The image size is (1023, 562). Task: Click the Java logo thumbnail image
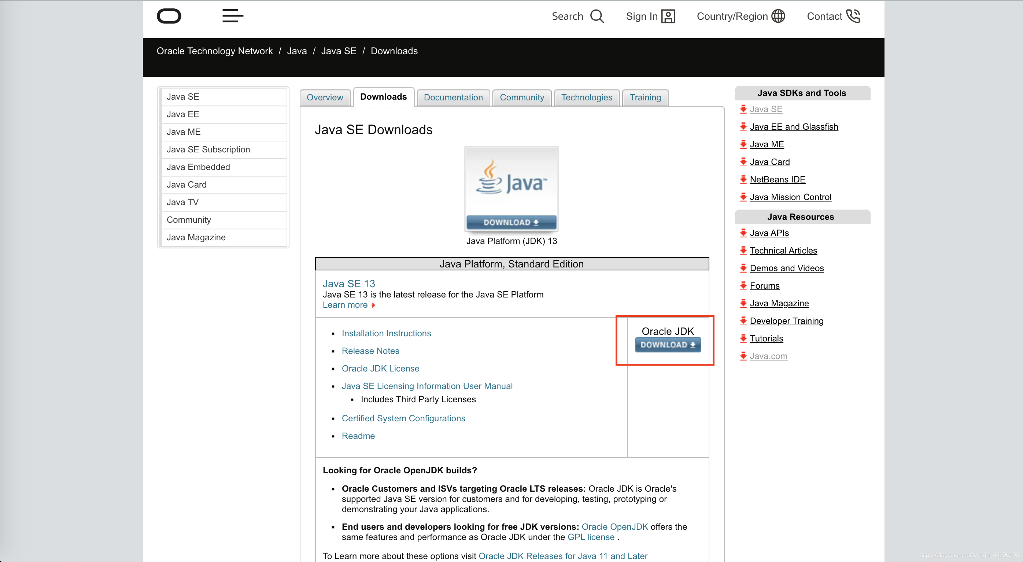(511, 181)
